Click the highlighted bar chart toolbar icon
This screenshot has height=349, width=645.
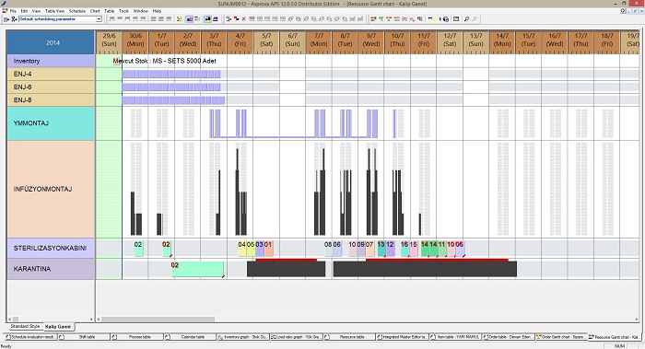190,19
